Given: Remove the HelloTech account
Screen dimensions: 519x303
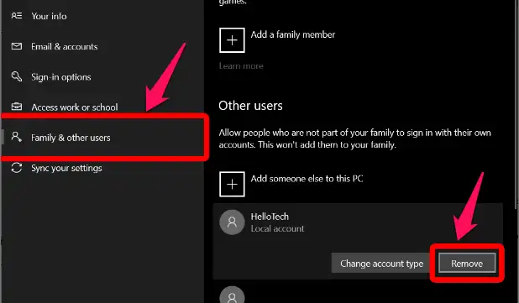Looking at the screenshot, I should [x=467, y=264].
